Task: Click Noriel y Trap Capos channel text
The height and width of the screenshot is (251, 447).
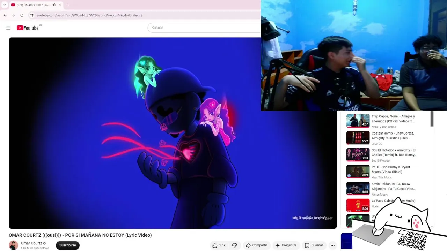Action: (x=384, y=127)
